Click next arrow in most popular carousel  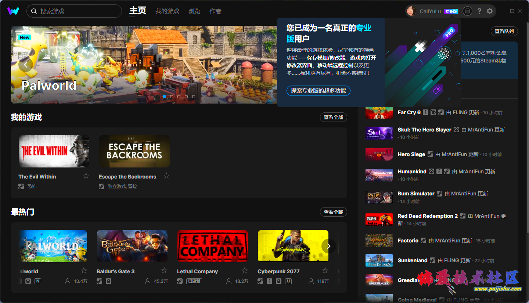click(329, 246)
